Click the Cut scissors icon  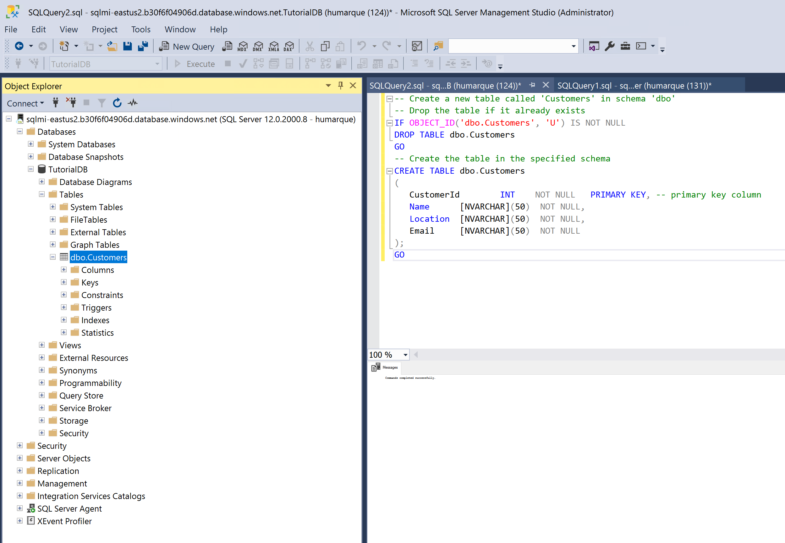[310, 46]
